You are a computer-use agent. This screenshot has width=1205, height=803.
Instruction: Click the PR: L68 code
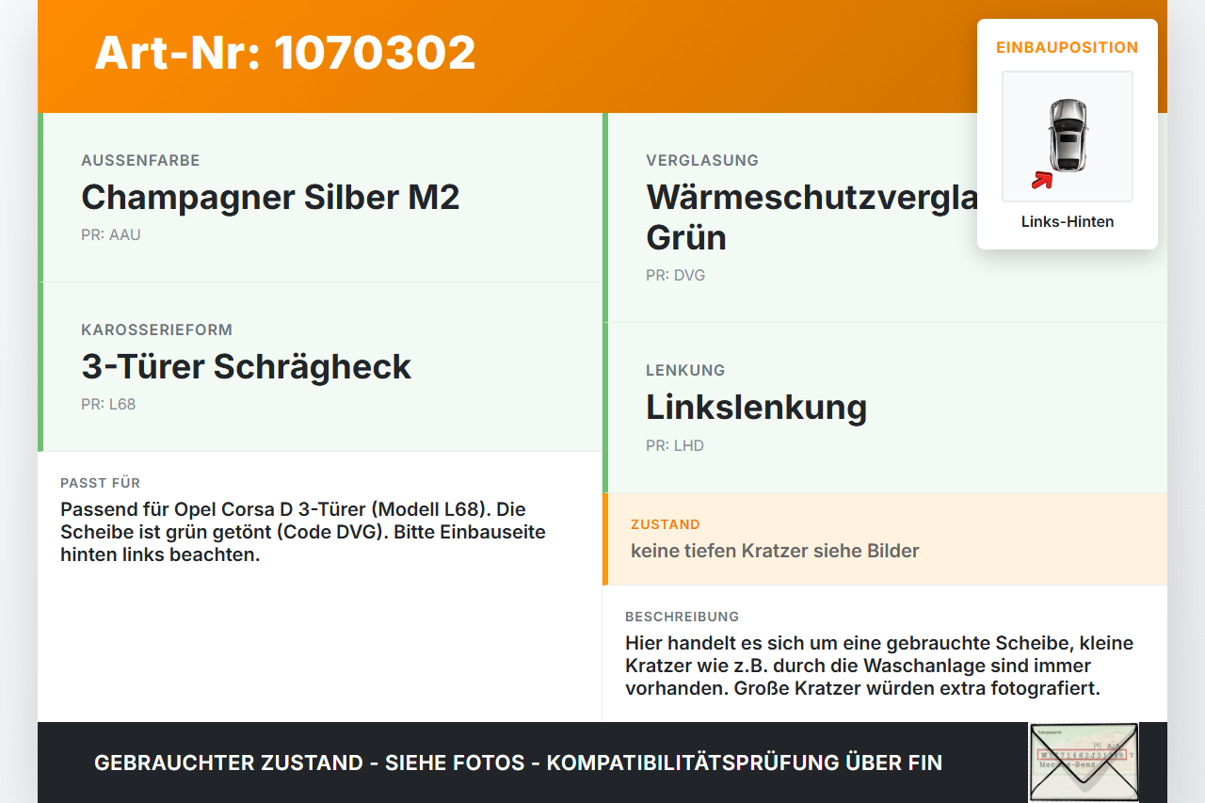[108, 405]
